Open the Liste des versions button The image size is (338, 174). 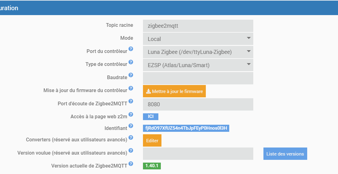tap(285, 154)
